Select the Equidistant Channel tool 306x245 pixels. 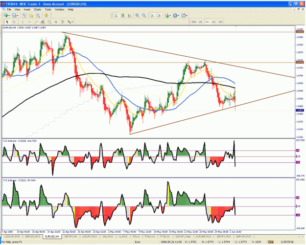43,22
